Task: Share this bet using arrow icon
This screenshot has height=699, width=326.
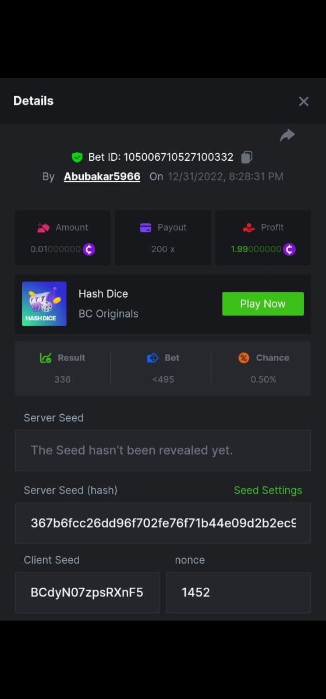Action: [287, 135]
